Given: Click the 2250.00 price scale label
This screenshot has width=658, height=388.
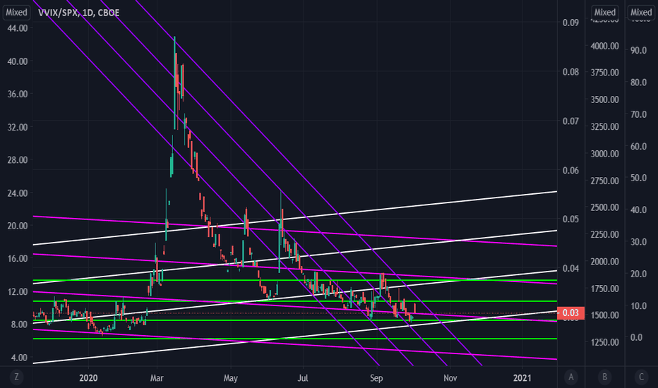Looking at the screenshot, I should pyautogui.click(x=605, y=234).
